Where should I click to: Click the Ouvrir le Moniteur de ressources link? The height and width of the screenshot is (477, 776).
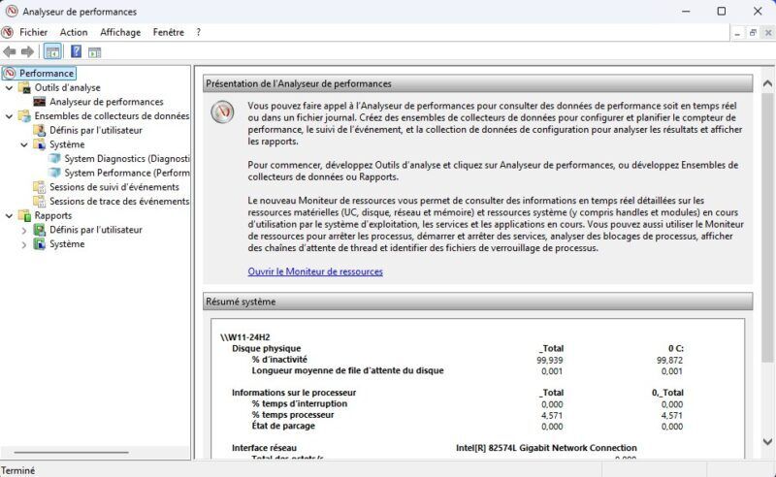coord(315,271)
